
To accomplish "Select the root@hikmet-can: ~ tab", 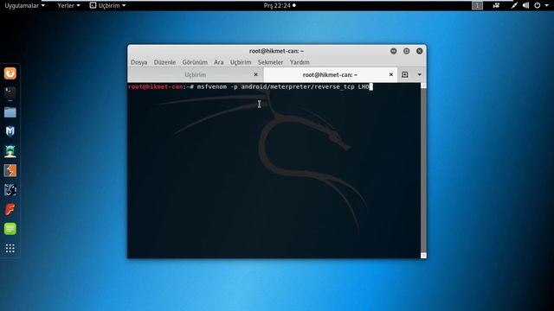I will click(x=330, y=74).
